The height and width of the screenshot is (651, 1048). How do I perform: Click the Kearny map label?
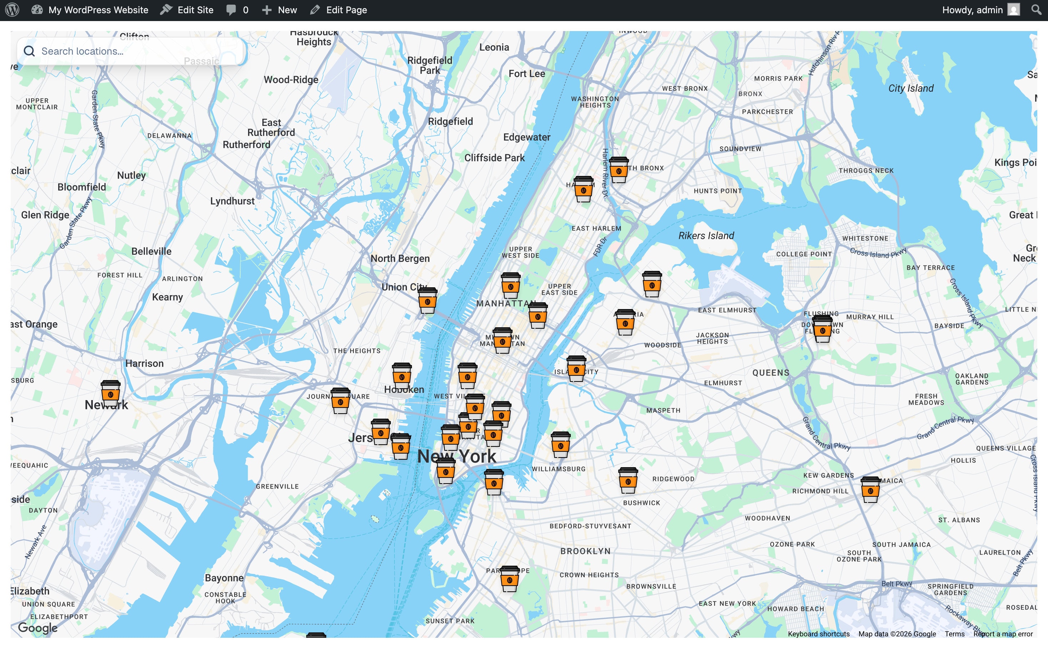167,297
